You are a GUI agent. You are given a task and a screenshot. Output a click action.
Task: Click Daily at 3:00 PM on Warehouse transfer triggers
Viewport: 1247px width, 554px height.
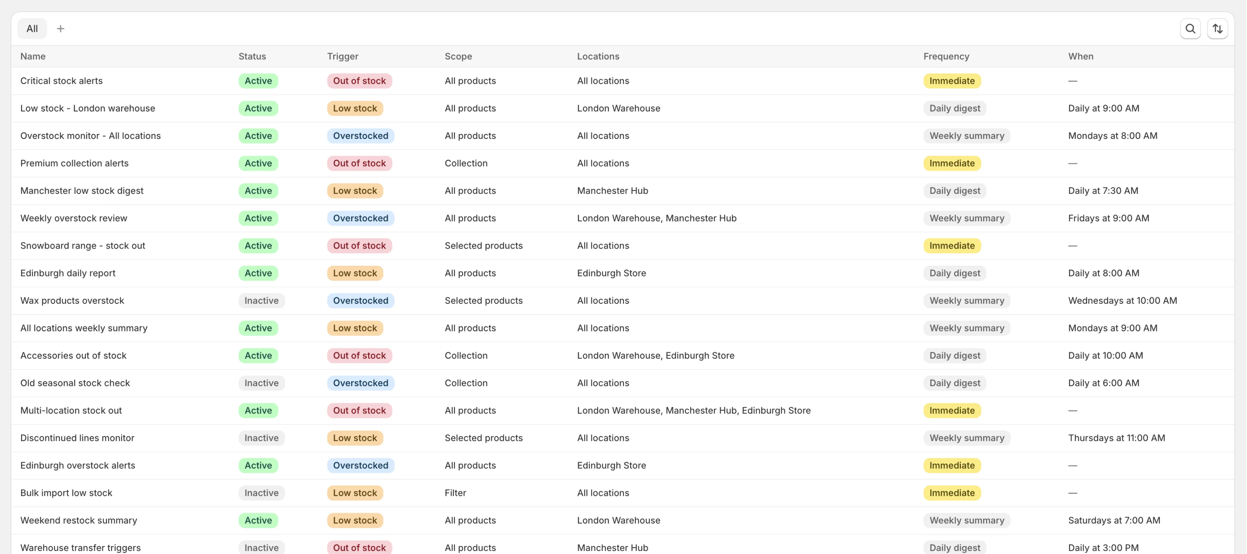[1103, 547]
